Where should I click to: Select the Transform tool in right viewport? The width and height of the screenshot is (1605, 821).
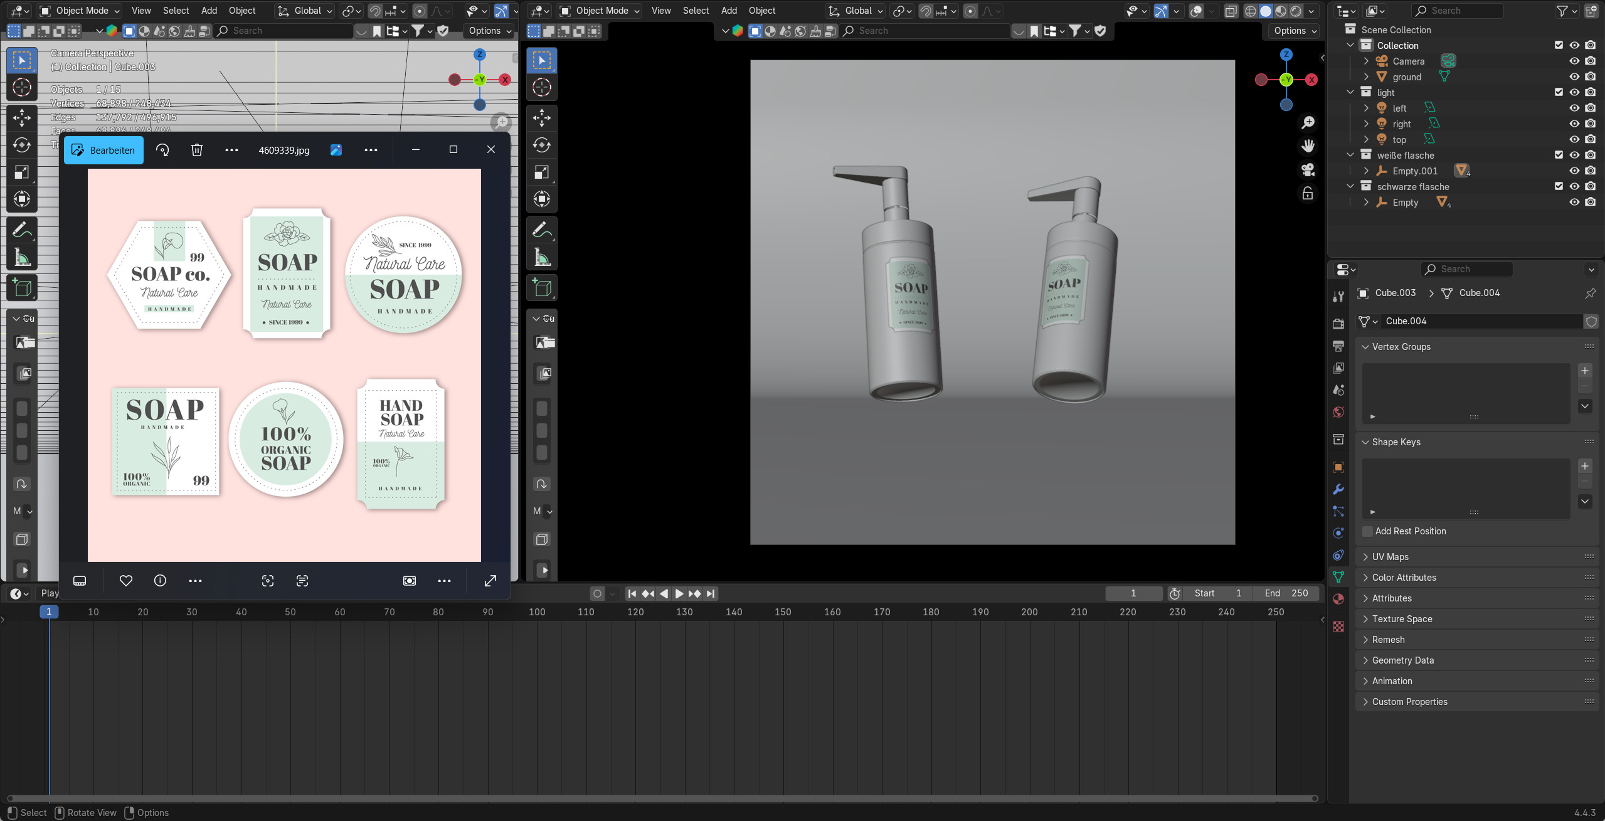tap(542, 199)
